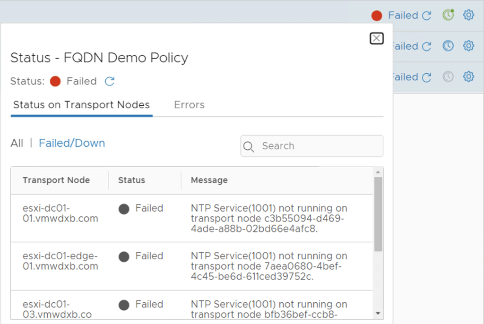Open the gear settings in the third row
The height and width of the screenshot is (324, 484).
point(468,77)
